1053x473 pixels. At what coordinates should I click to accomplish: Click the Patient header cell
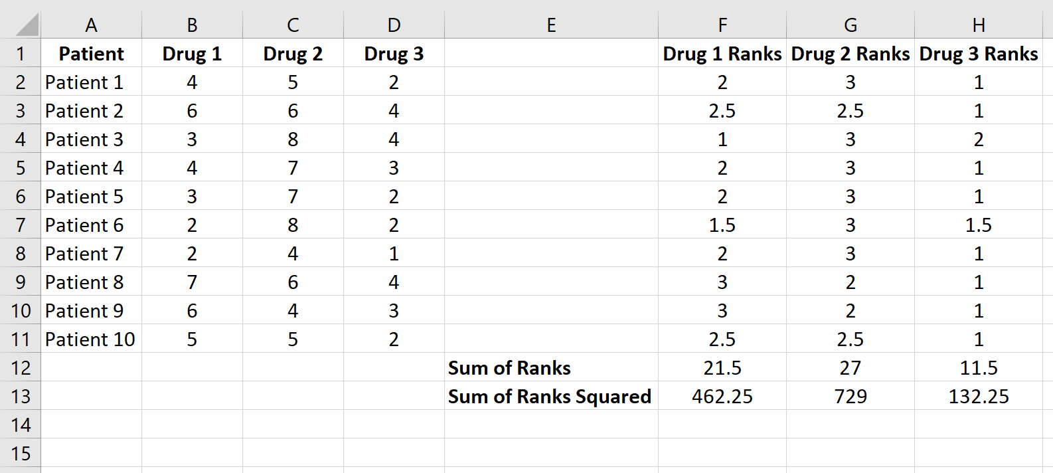click(91, 54)
